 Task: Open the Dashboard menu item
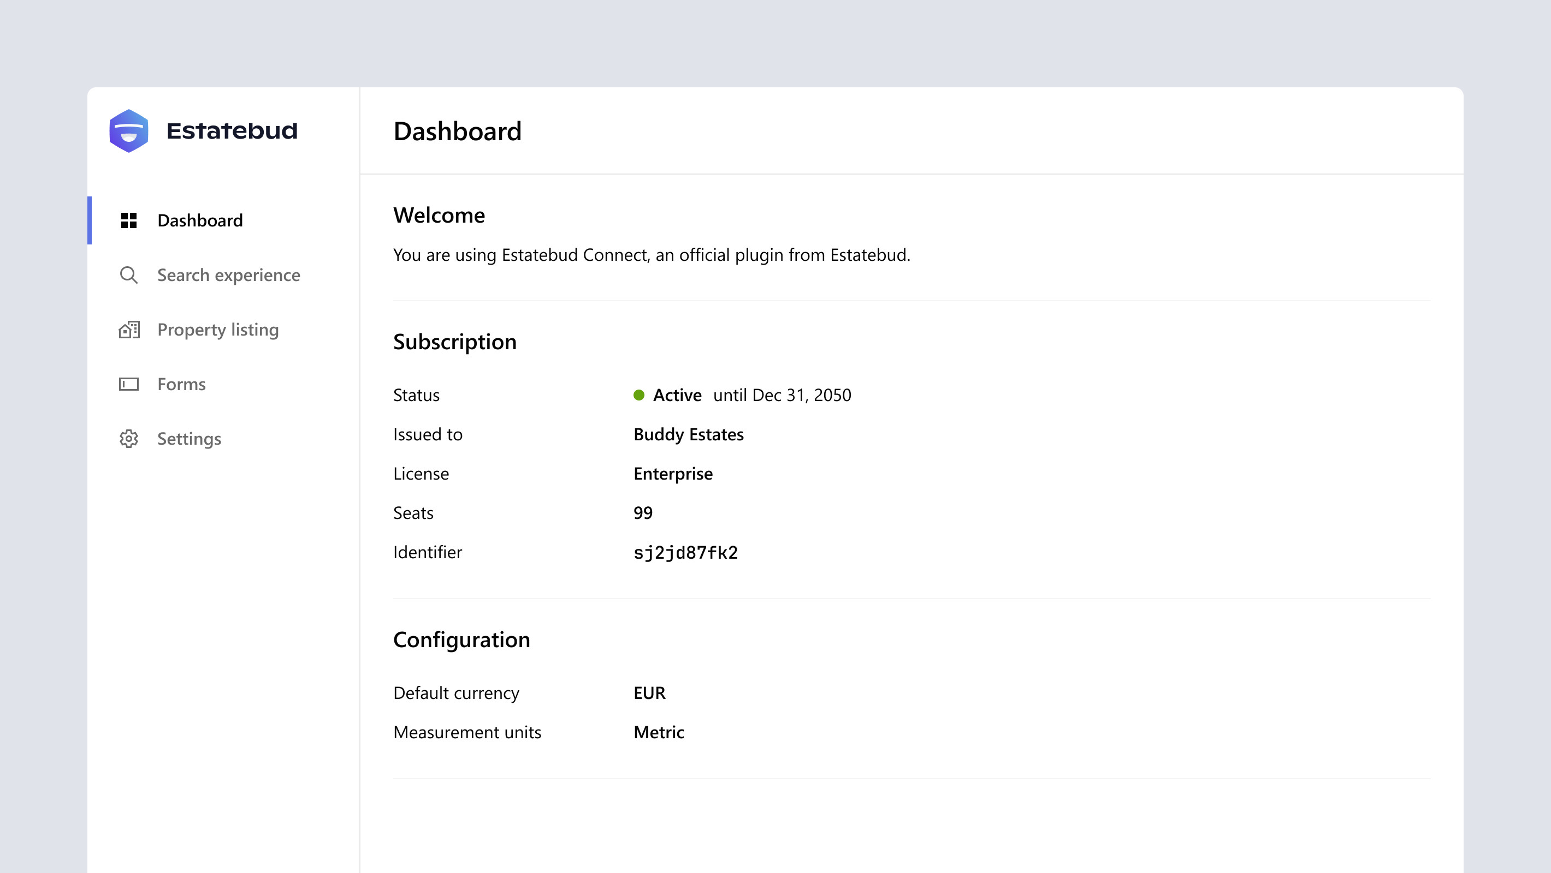click(200, 220)
